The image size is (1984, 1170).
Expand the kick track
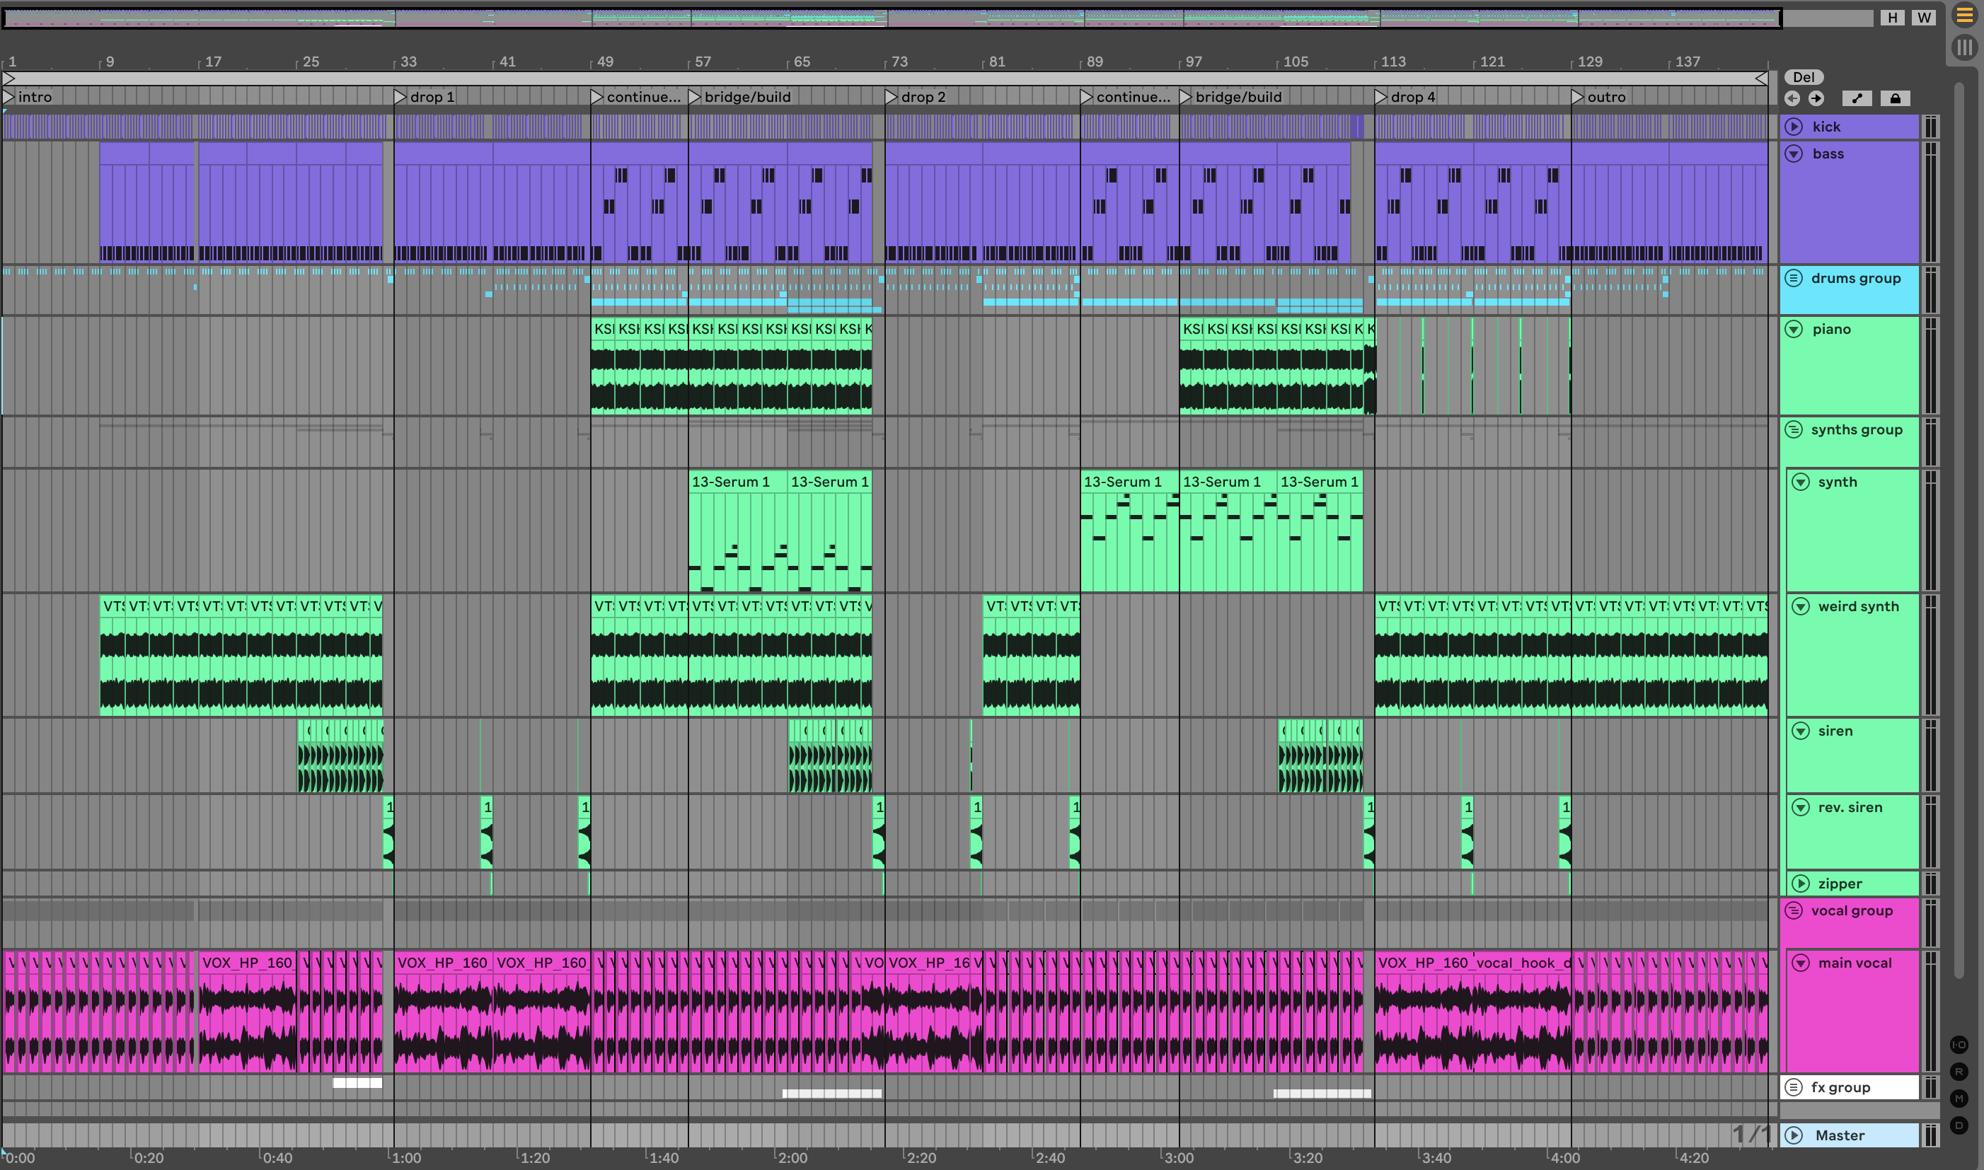click(1794, 127)
